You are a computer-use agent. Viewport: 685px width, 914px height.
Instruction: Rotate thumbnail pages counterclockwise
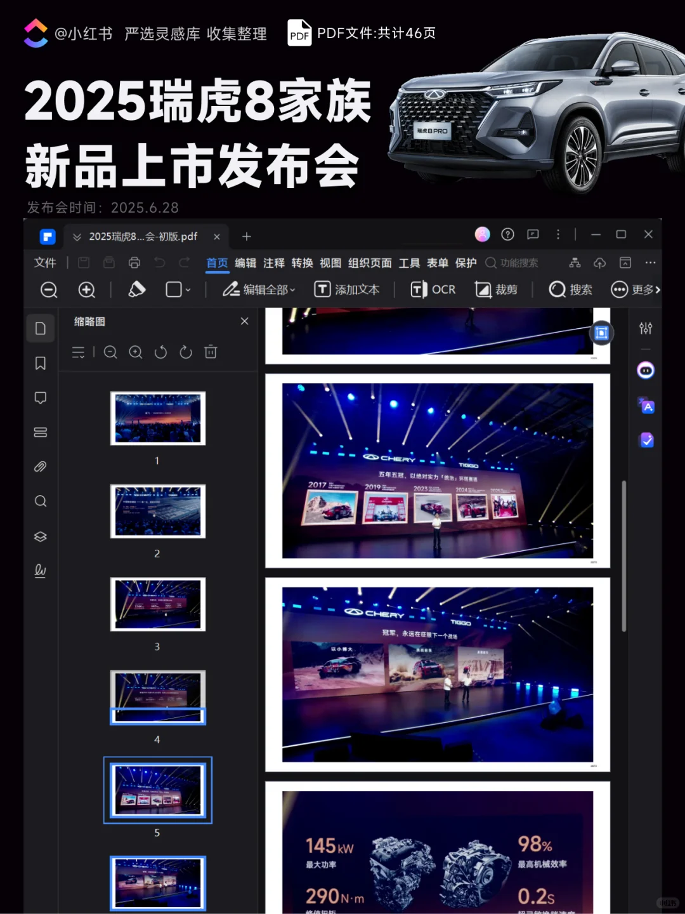(160, 352)
